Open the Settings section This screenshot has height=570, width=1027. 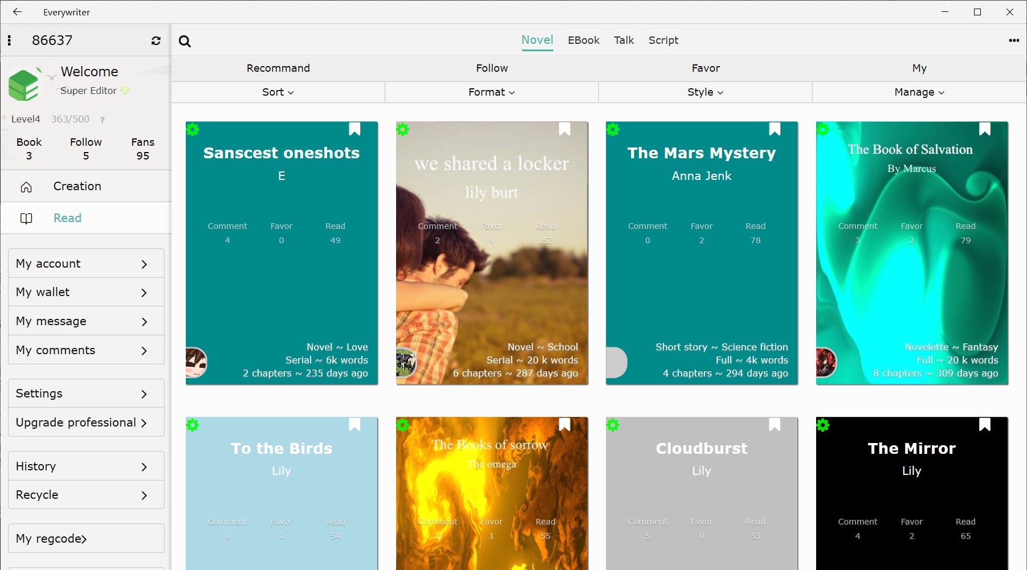(86, 393)
